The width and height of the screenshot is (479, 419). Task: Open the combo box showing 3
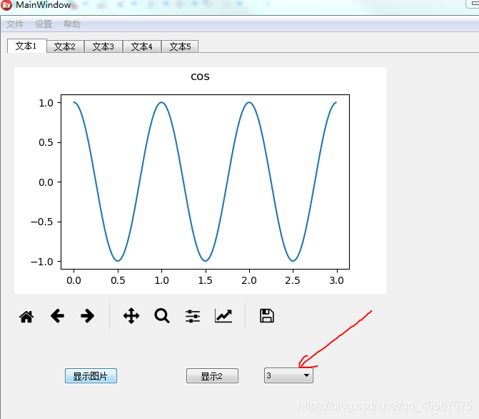[x=288, y=375]
